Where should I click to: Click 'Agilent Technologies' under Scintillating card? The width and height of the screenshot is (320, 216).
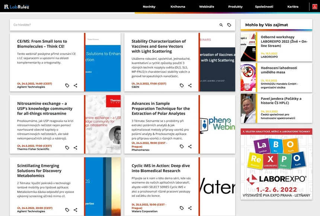31,211
